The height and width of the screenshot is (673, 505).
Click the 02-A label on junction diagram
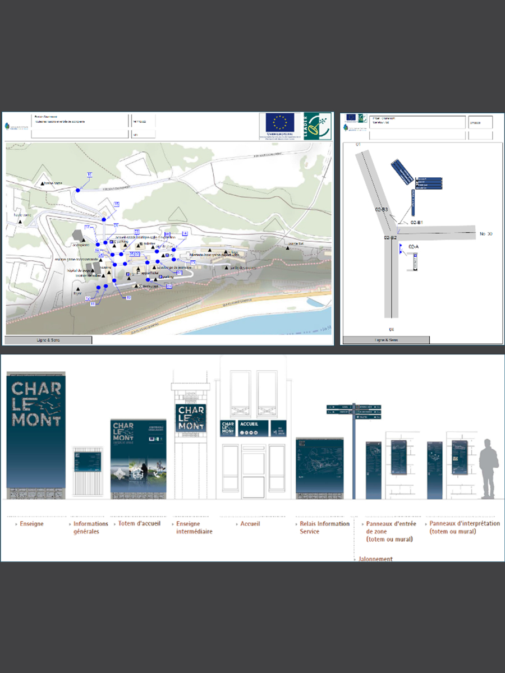[x=414, y=247]
